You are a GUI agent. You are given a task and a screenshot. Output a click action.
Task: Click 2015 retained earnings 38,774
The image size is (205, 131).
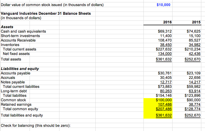pyautogui.click(x=195, y=105)
